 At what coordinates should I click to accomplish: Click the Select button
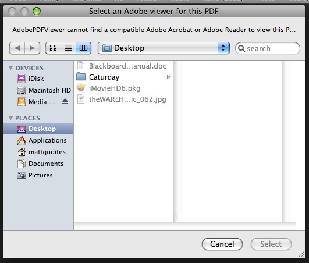pos(271,244)
